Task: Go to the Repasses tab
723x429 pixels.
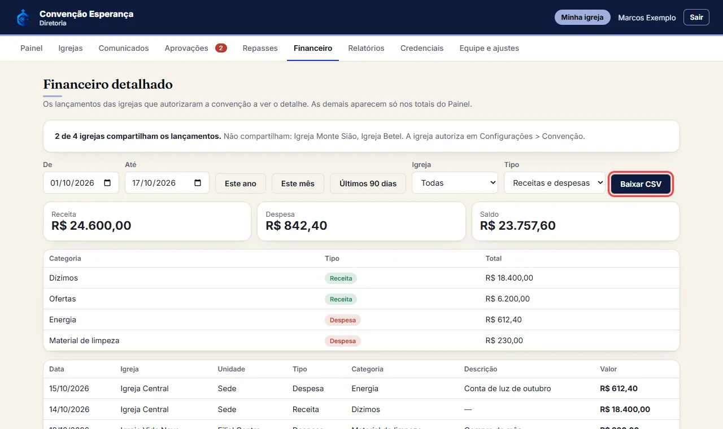Action: point(260,48)
